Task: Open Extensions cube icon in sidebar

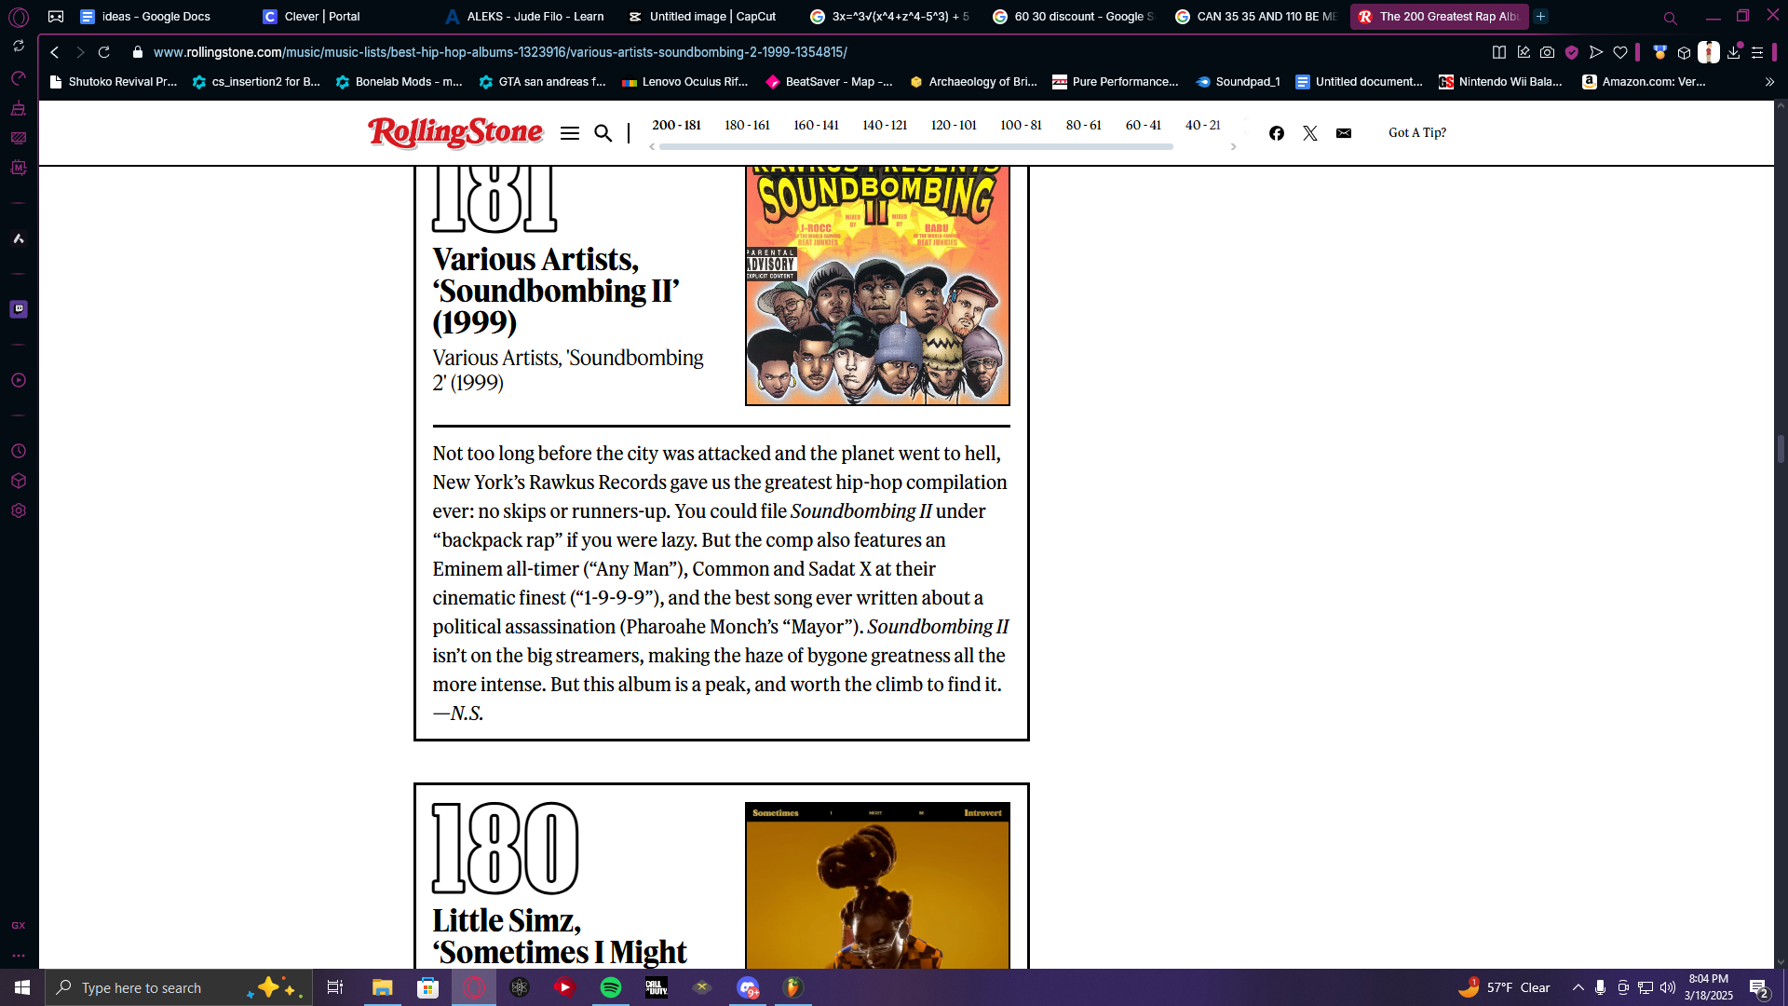Action: (19, 481)
